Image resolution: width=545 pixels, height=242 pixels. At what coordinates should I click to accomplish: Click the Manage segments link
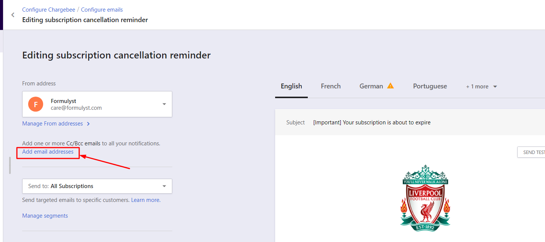45,216
